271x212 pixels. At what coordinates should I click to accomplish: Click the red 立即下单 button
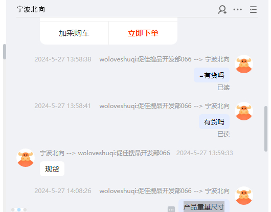click(x=143, y=33)
